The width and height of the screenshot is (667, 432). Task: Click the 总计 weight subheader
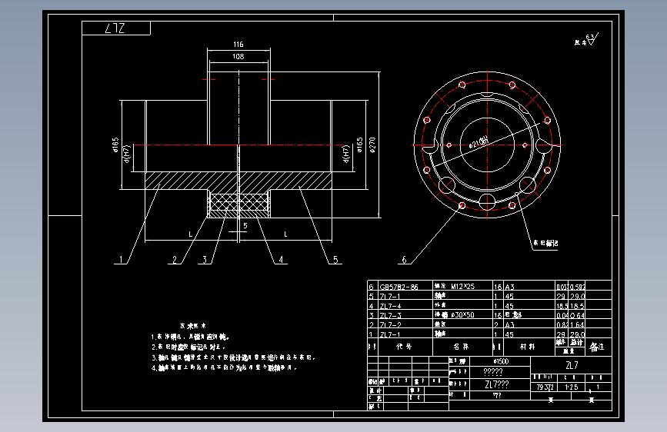[x=577, y=342]
